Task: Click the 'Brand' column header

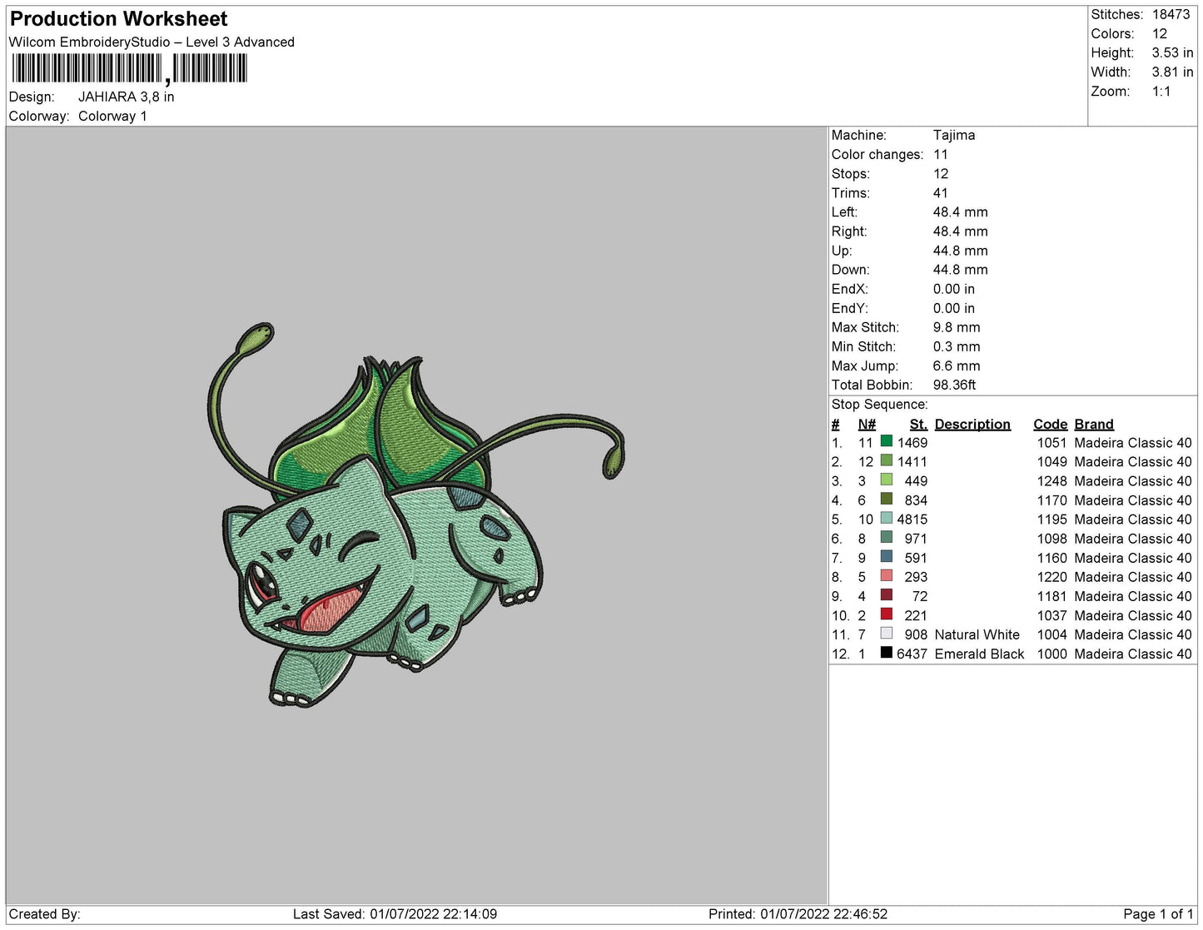Action: pos(1094,424)
